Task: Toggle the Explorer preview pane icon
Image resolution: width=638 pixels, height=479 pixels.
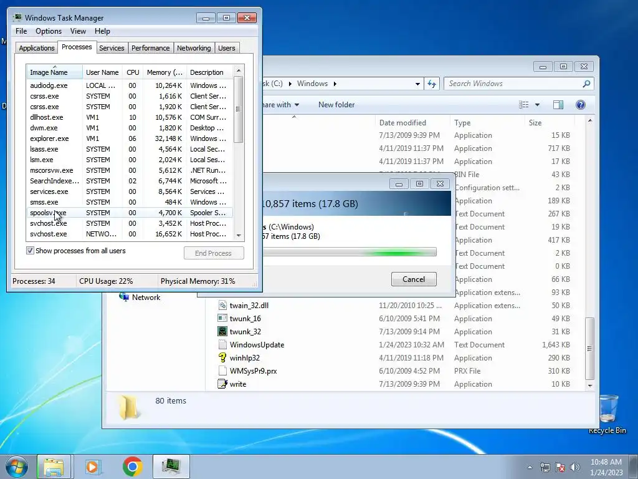Action: [558, 105]
